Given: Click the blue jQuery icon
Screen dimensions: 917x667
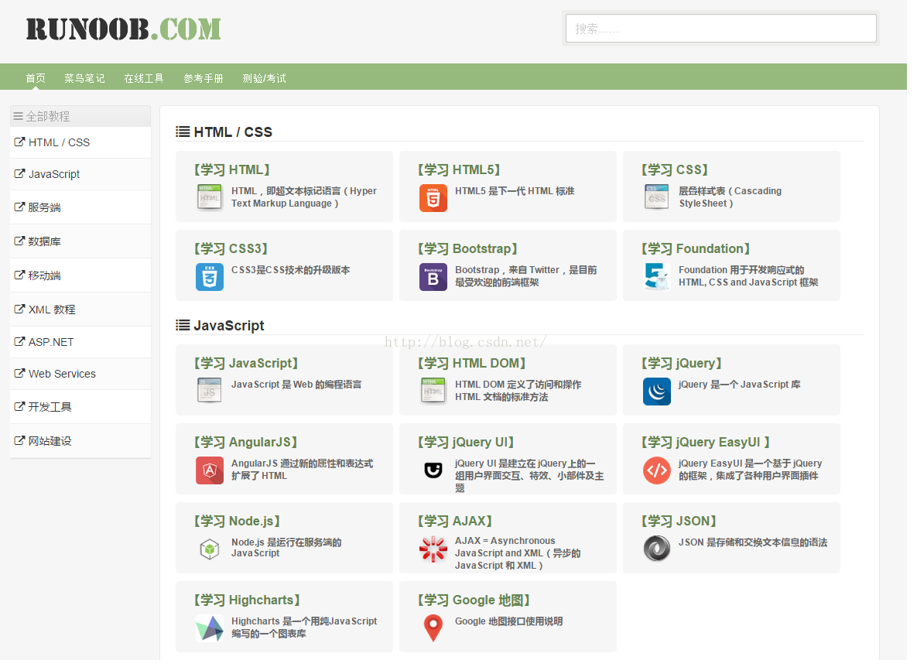Looking at the screenshot, I should [x=664, y=395].
